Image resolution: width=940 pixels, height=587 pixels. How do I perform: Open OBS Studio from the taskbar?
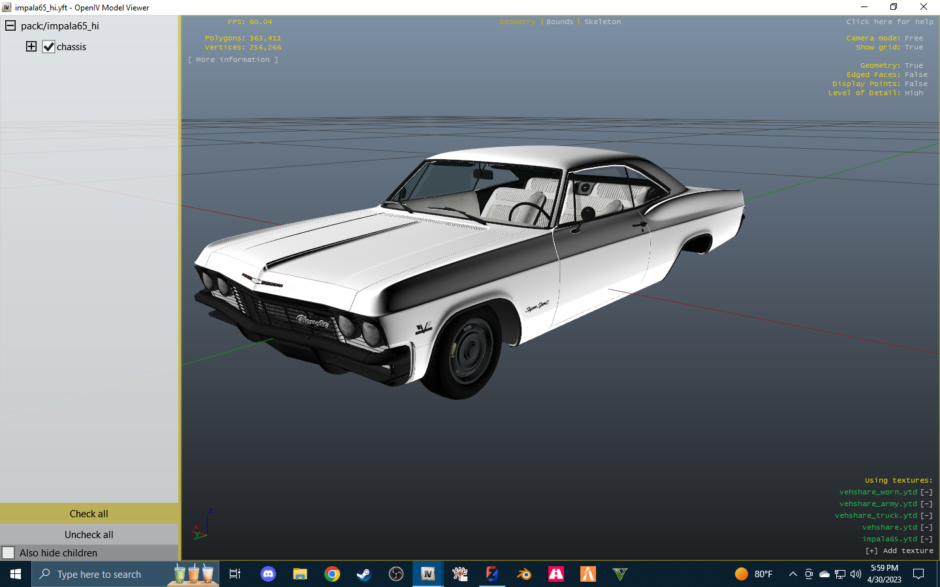(x=396, y=575)
